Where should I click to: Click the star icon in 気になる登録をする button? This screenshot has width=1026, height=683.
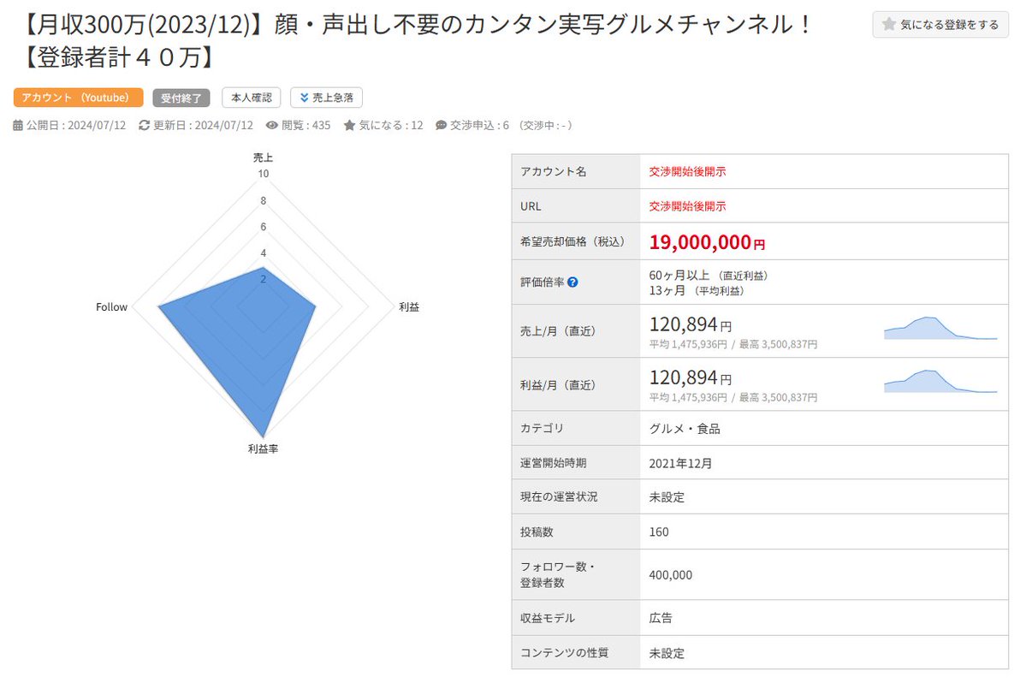[888, 24]
